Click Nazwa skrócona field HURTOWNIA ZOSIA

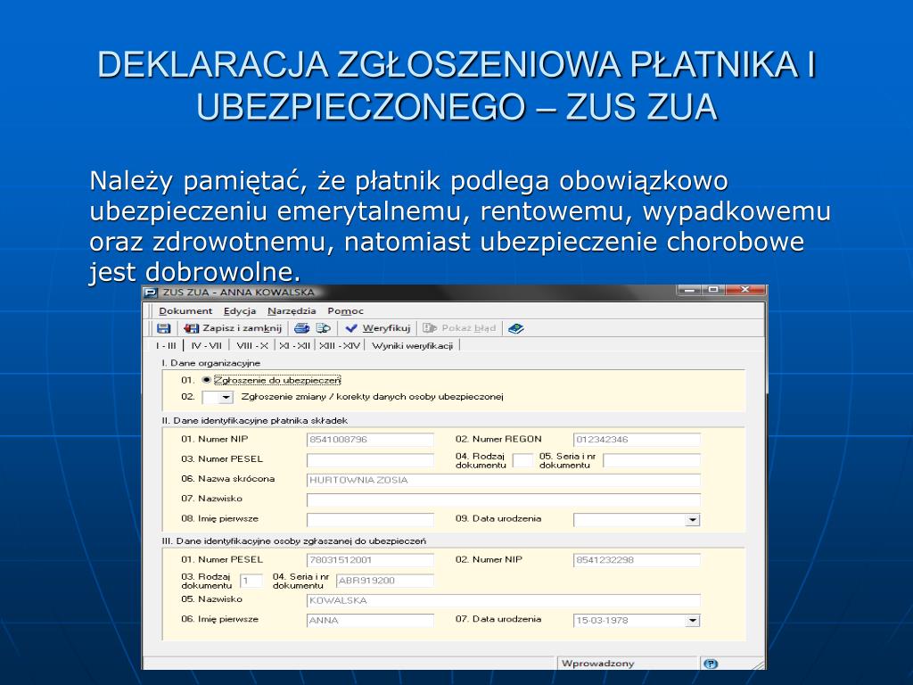coord(504,480)
